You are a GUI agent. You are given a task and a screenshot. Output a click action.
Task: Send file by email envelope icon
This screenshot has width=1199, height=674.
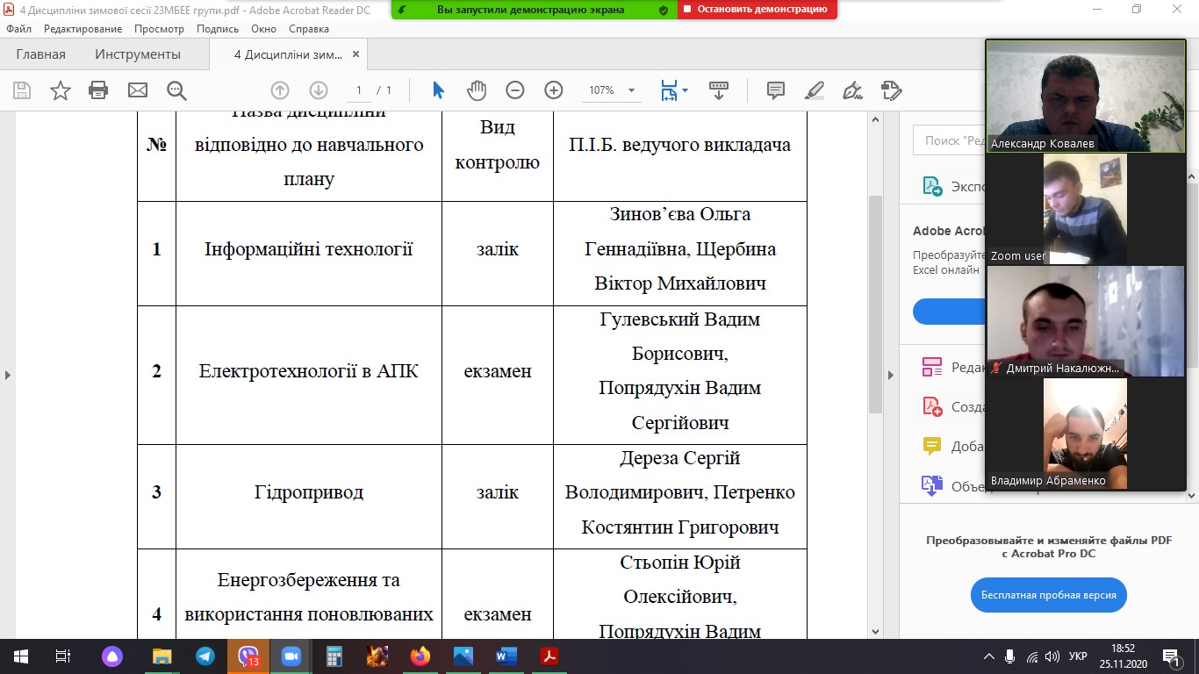click(x=137, y=90)
